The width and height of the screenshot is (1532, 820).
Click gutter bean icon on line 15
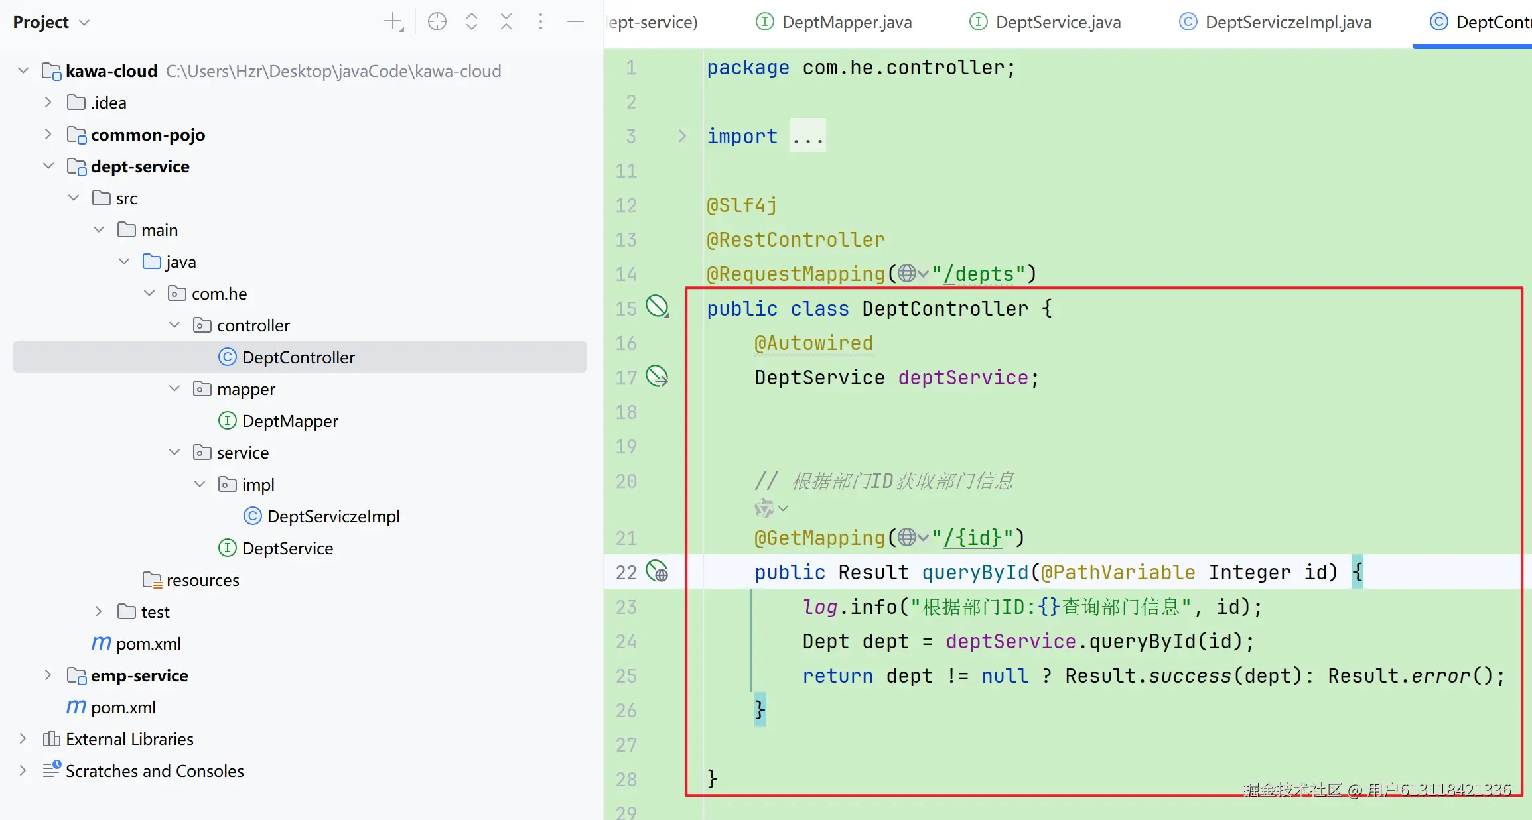657,307
